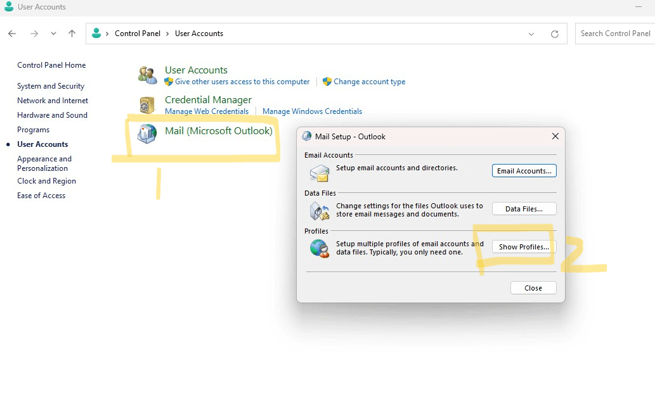Expand the address bar history dropdown
Image resolution: width=655 pixels, height=395 pixels.
pos(531,33)
